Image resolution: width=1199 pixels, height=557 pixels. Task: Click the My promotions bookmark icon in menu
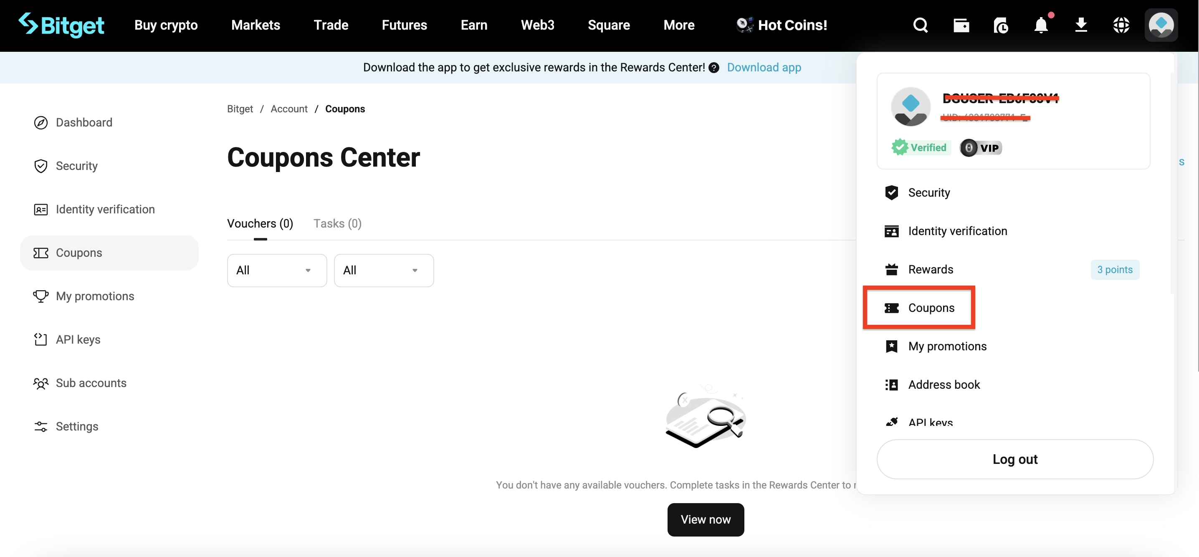[891, 346]
